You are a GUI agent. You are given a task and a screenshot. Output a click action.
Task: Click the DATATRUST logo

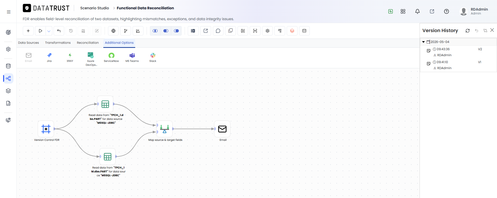click(46, 8)
